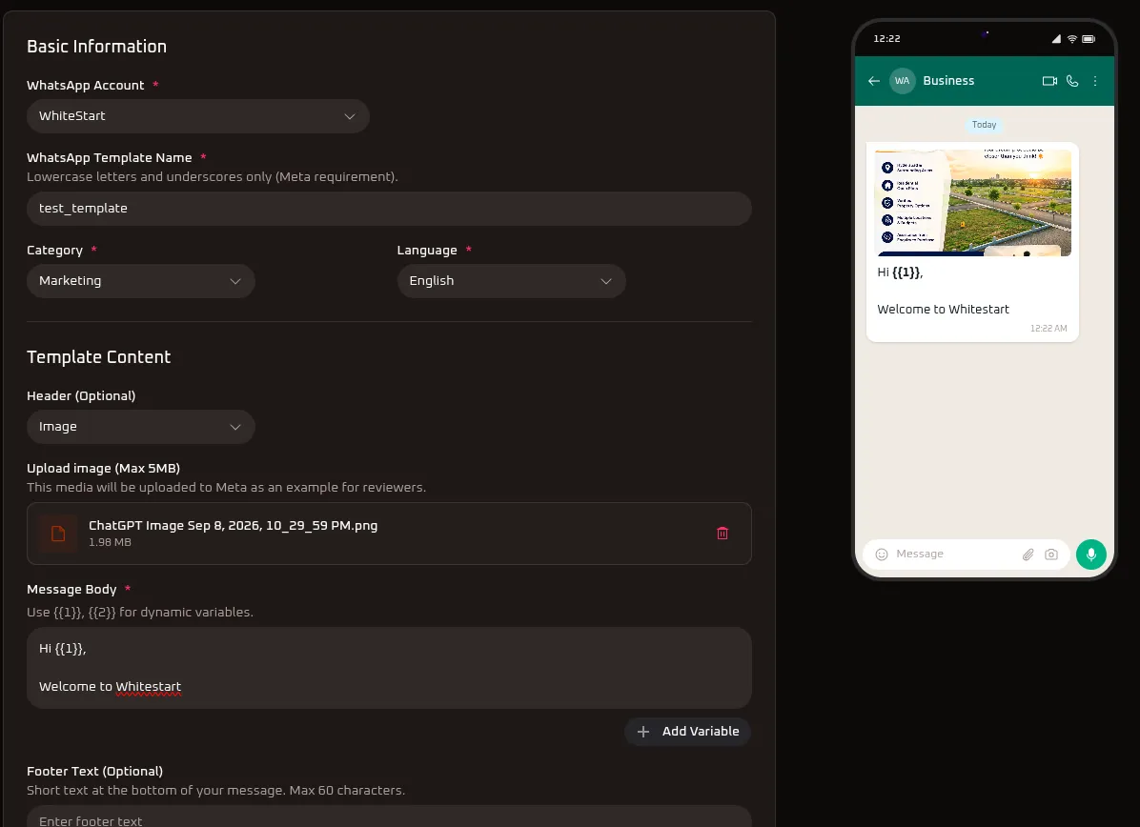Click the header image in chat preview

pyautogui.click(x=973, y=203)
